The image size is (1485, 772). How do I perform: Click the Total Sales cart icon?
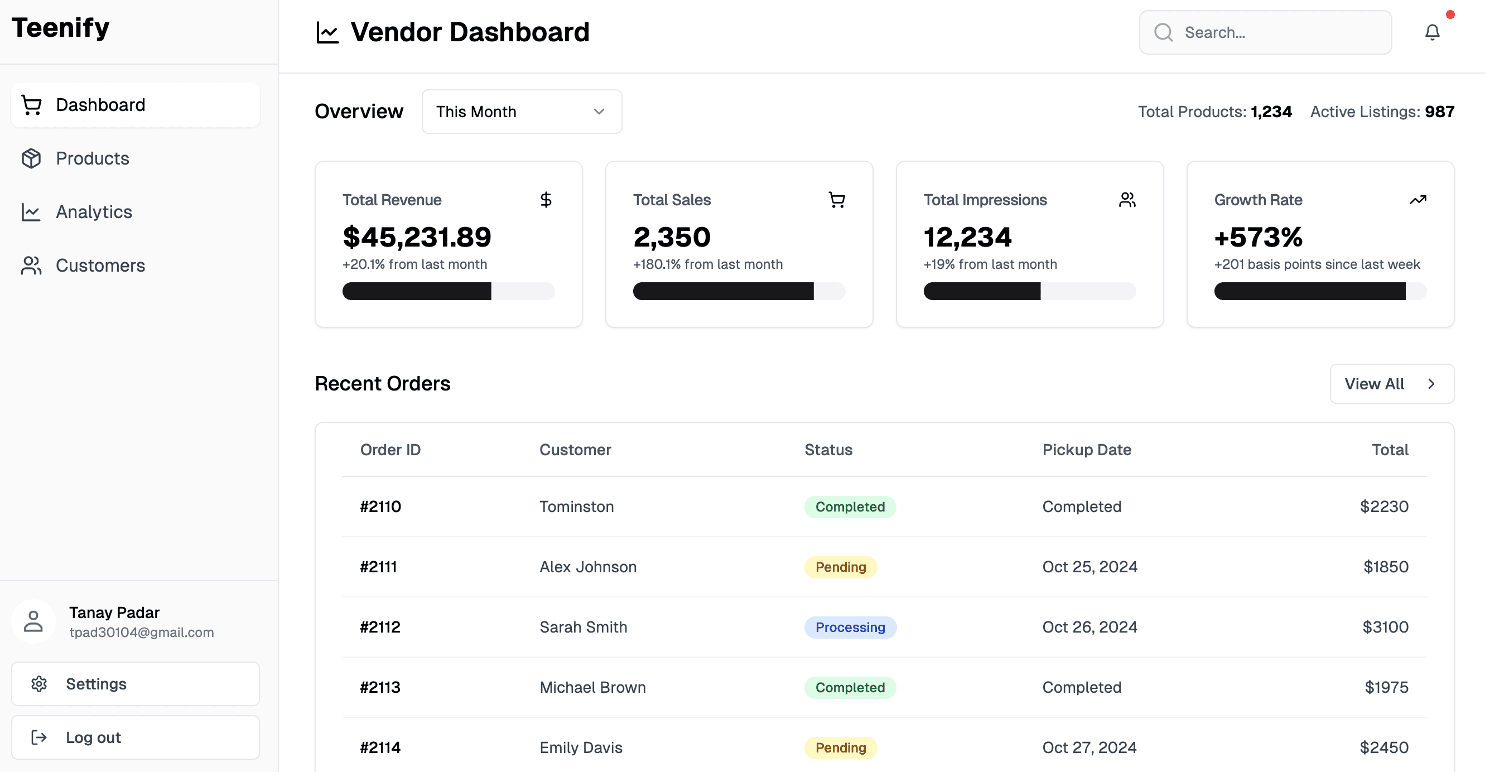pos(837,199)
